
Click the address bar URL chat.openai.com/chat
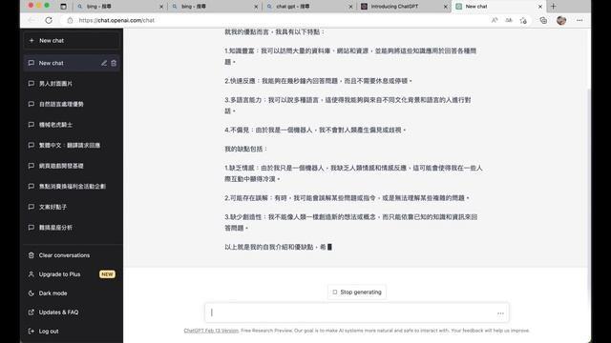pyautogui.click(x=116, y=20)
